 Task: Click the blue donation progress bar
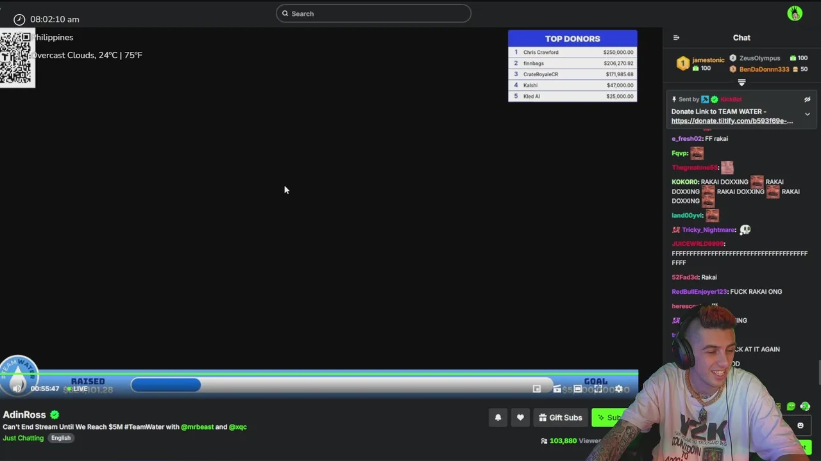tap(166, 385)
